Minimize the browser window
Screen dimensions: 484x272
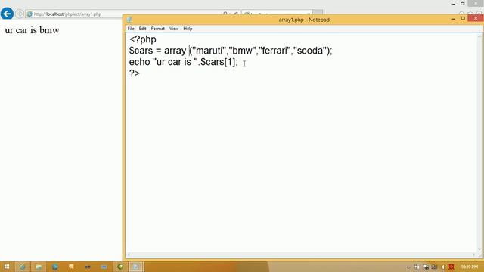click(454, 4)
